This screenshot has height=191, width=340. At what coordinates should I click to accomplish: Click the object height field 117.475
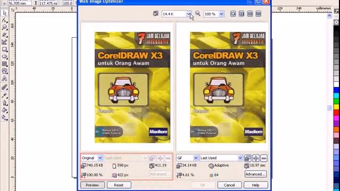point(48,4)
